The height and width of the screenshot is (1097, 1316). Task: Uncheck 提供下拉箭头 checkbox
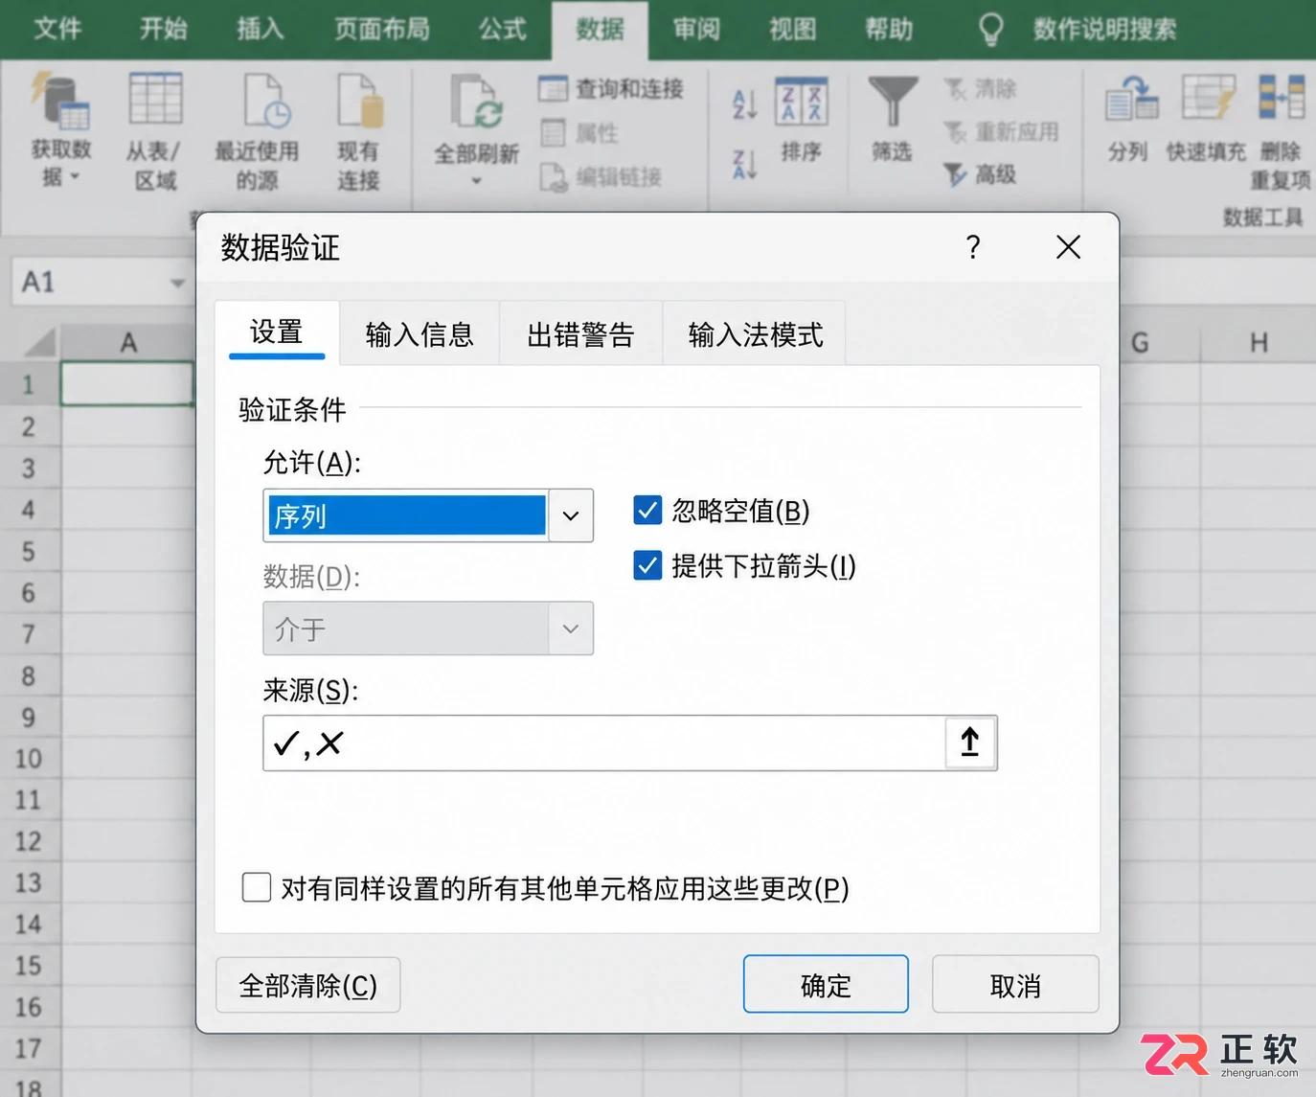point(647,565)
